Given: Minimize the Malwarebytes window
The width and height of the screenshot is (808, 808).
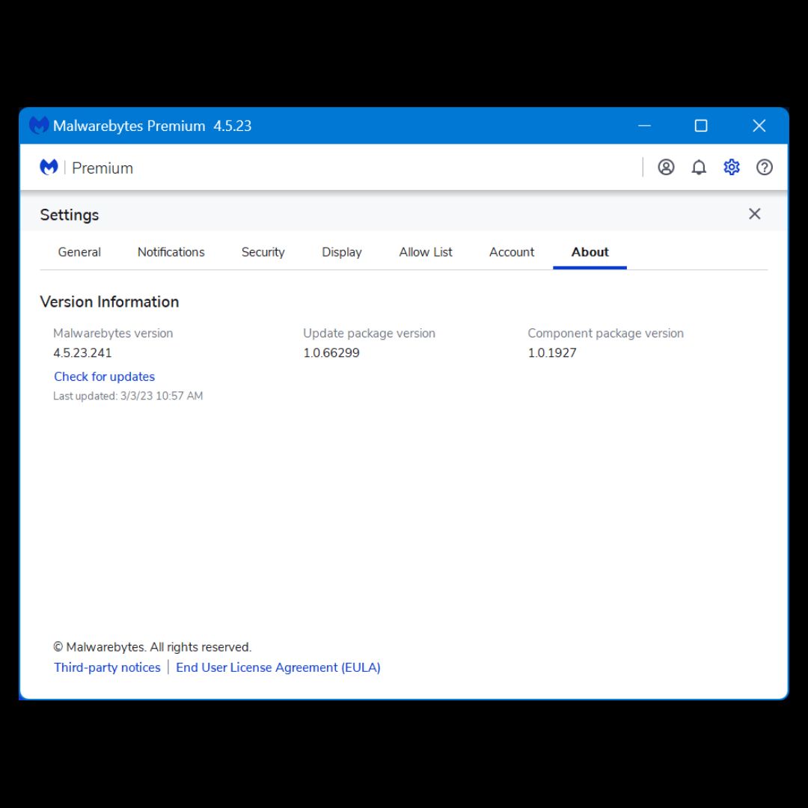Looking at the screenshot, I should tap(644, 126).
